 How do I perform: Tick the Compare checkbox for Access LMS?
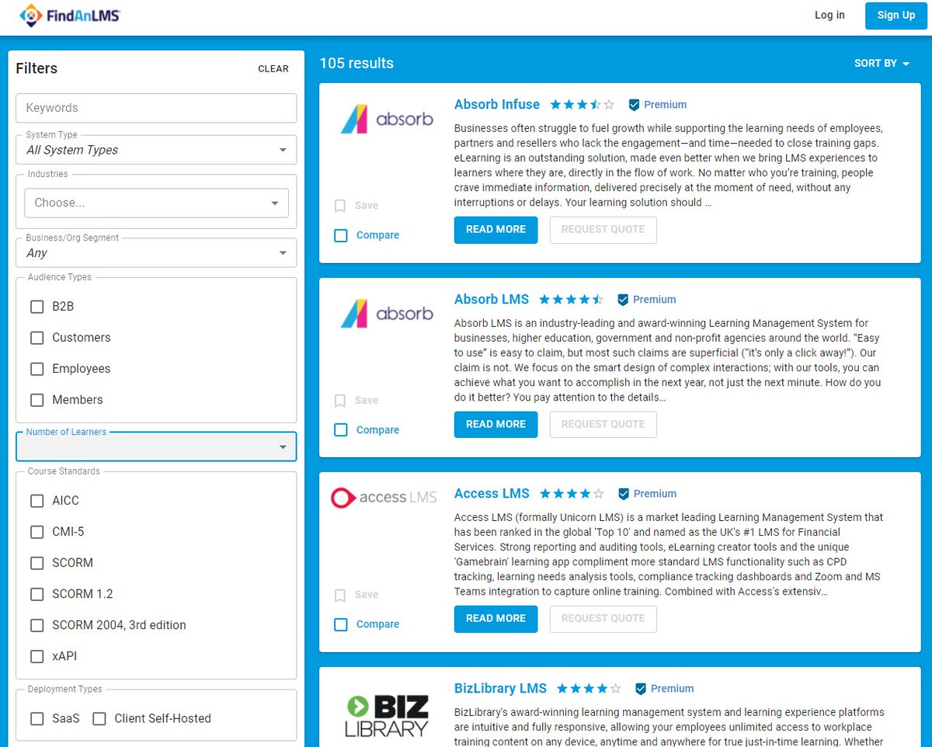[x=341, y=624]
